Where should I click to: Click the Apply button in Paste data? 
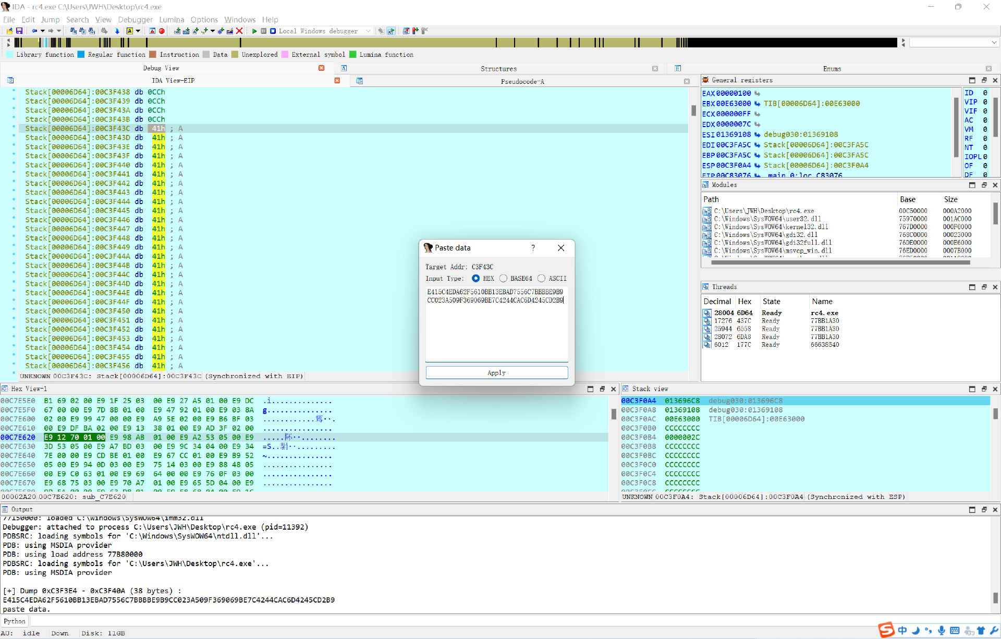pos(496,373)
